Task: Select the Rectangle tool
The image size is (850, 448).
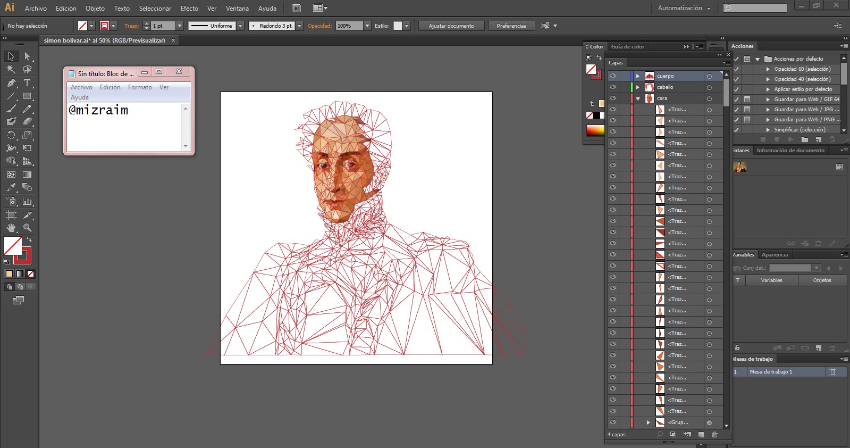Action: tap(27, 96)
